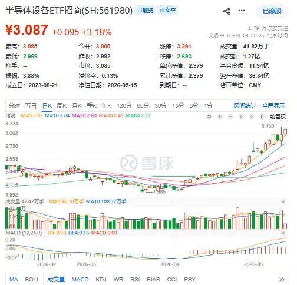Open the 前复权 price adjustment dropdown
Image resolution: width=297 pixels, height=285 pixels.
tap(278, 117)
